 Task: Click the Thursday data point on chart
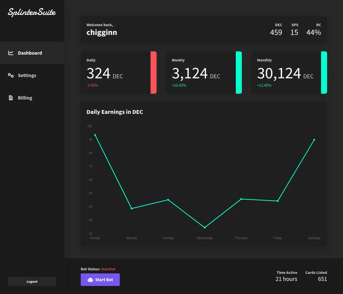241,199
